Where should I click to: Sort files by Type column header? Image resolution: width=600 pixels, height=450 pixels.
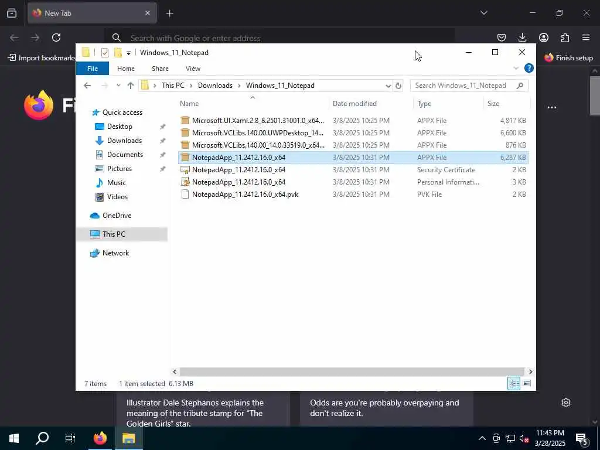coord(448,104)
